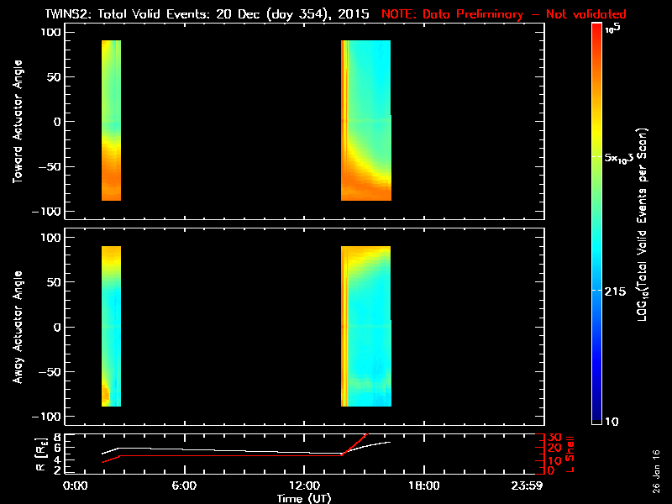Click the "23:59" time tick label
This screenshot has width=672, height=504.
click(x=527, y=486)
